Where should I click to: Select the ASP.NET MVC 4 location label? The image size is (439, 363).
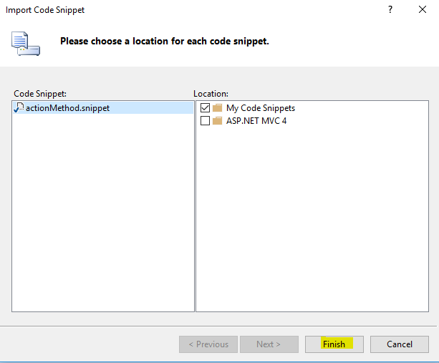pos(256,121)
